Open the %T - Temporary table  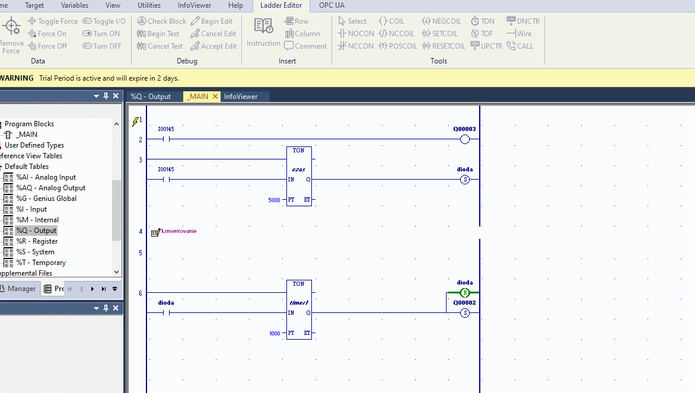(41, 262)
